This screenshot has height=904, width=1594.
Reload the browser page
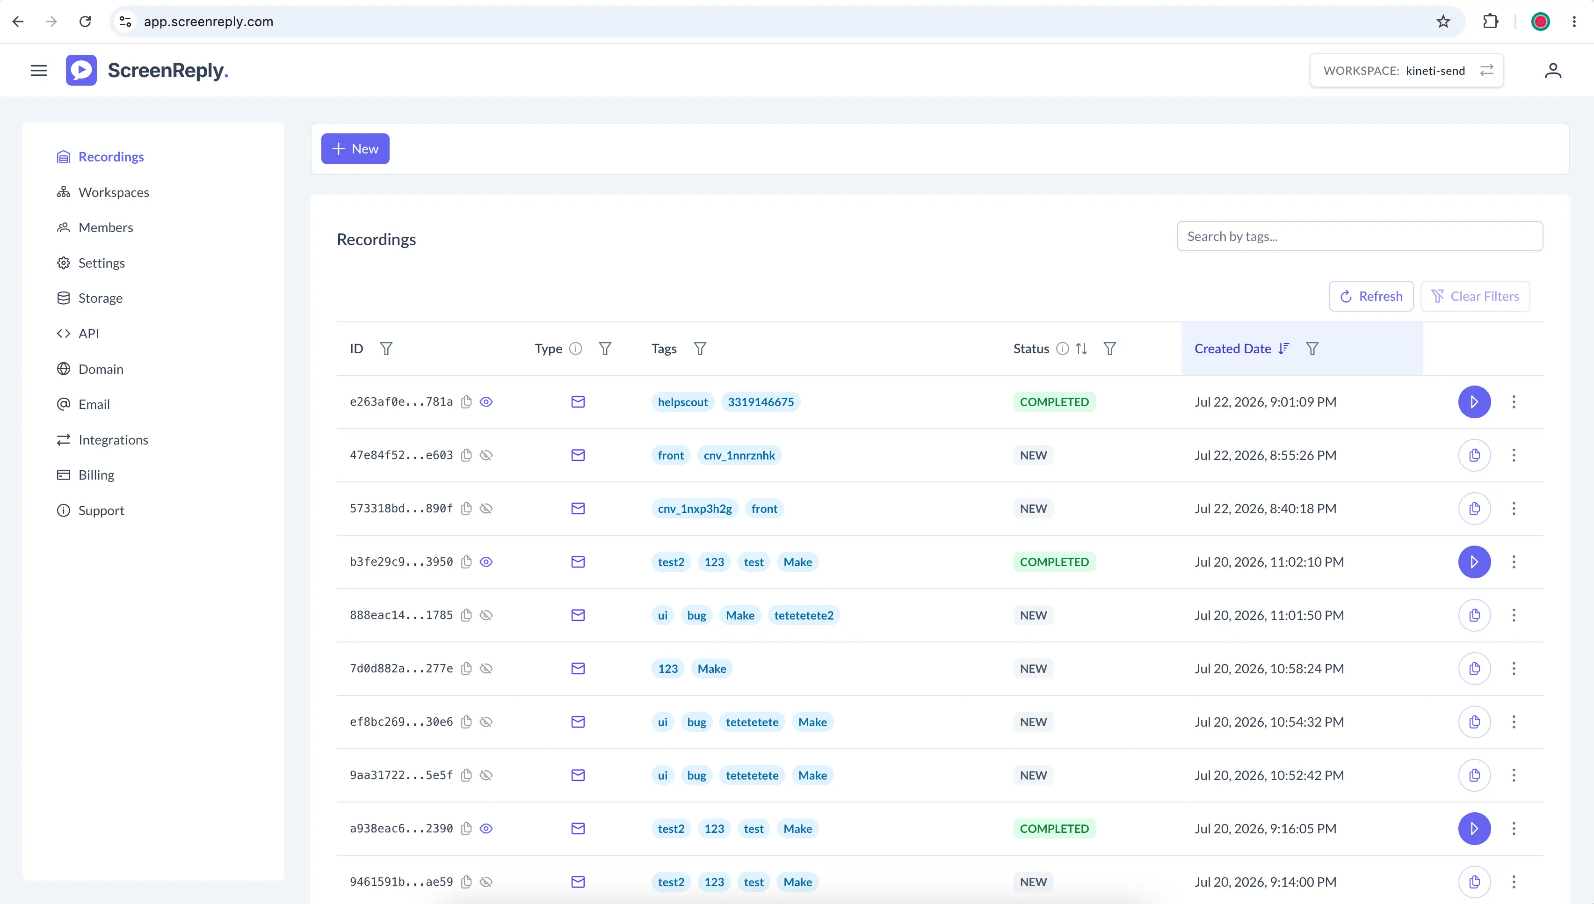click(x=85, y=22)
